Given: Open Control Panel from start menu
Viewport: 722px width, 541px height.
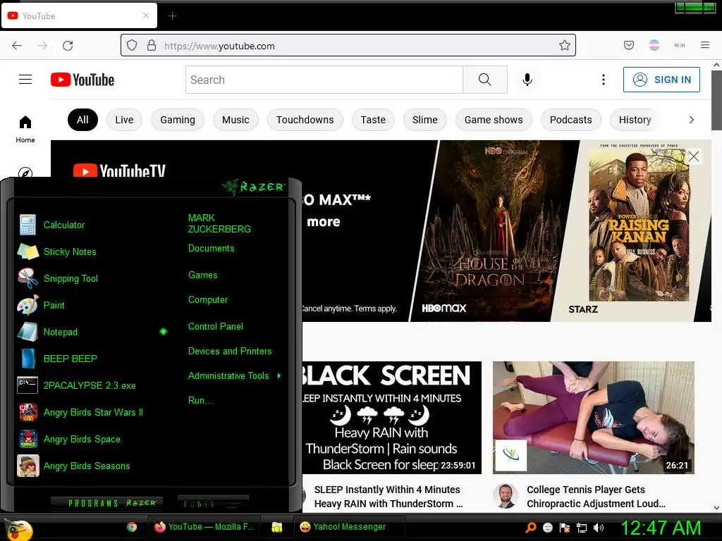Looking at the screenshot, I should click(x=216, y=327).
